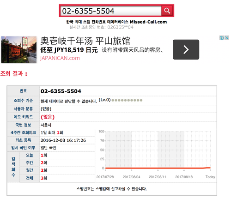Click the spam report notice 스팸번호는 스팸캅에 신고하실 수 있습니다
The width and height of the screenshot is (231, 198).
tap(112, 189)
